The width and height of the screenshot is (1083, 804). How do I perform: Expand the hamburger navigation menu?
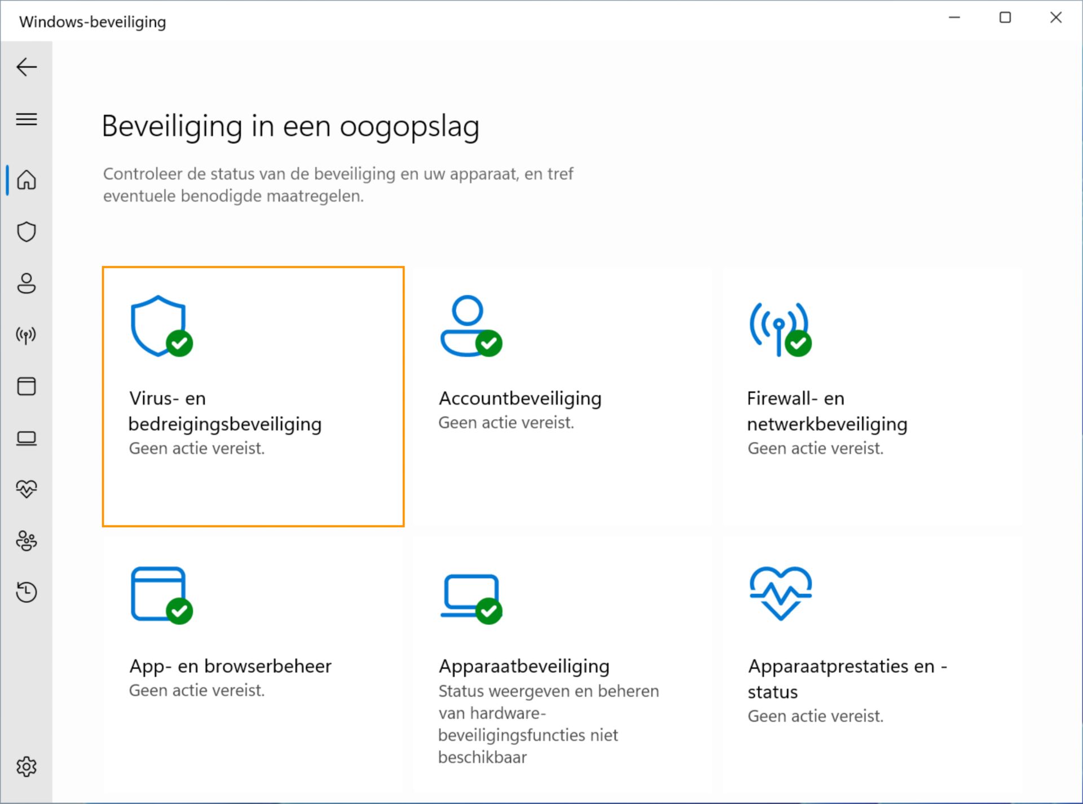coord(27,119)
